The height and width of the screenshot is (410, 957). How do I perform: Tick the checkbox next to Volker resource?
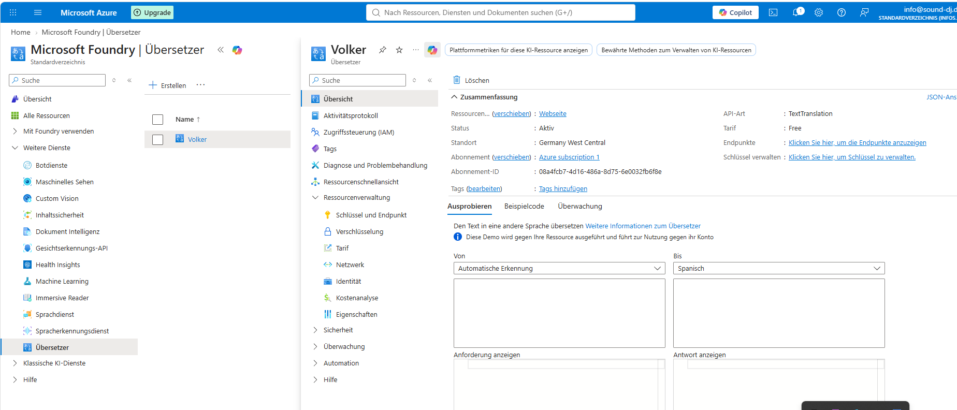coord(158,139)
